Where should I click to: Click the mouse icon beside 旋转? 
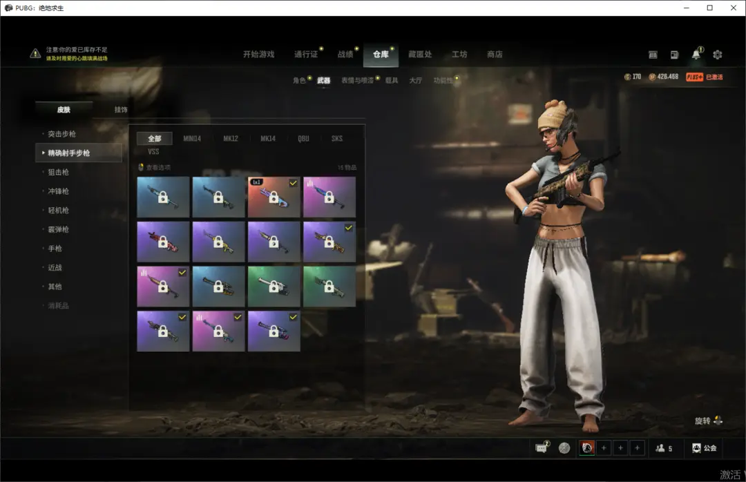(718, 420)
